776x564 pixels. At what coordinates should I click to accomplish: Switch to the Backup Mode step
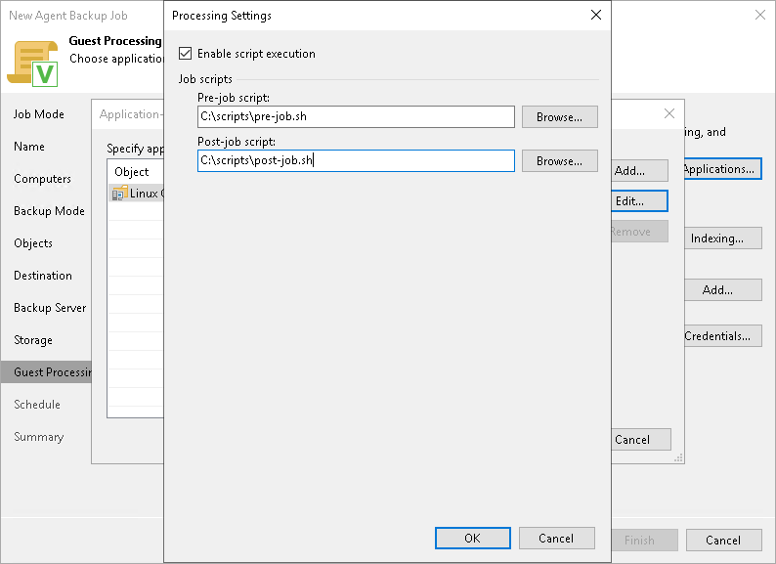click(x=49, y=211)
